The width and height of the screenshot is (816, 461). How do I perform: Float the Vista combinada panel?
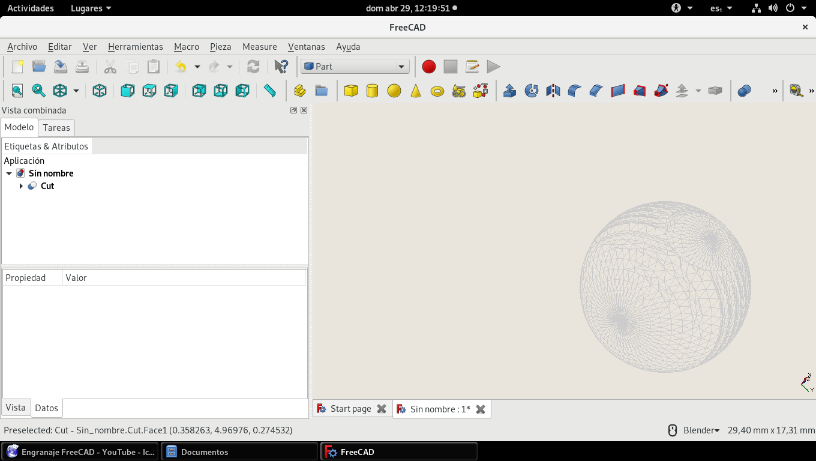pos(293,110)
